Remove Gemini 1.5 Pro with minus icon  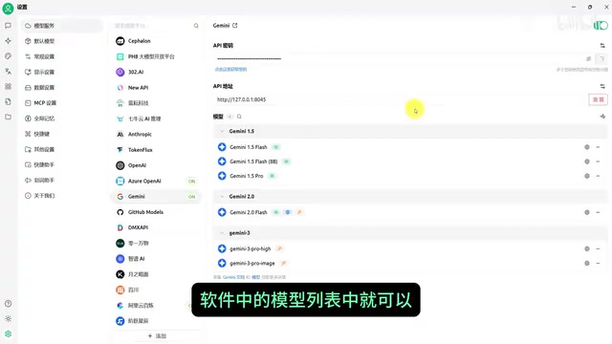tap(598, 176)
